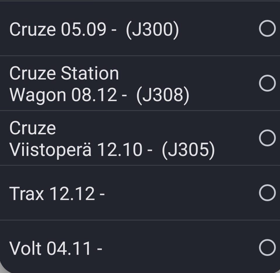Screen dimensions: 280x273
Task: Tap the Cruze 05.09 model label
Action: (94, 29)
